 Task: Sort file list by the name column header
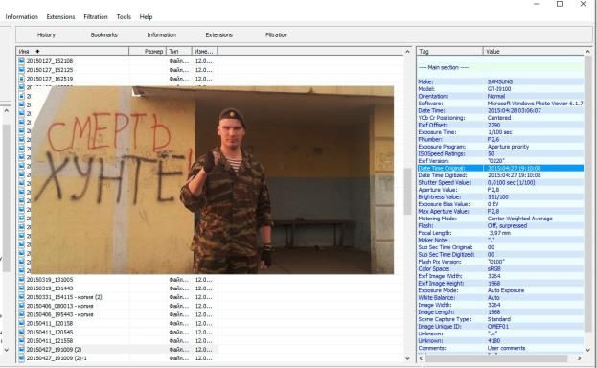pyautogui.click(x=73, y=51)
